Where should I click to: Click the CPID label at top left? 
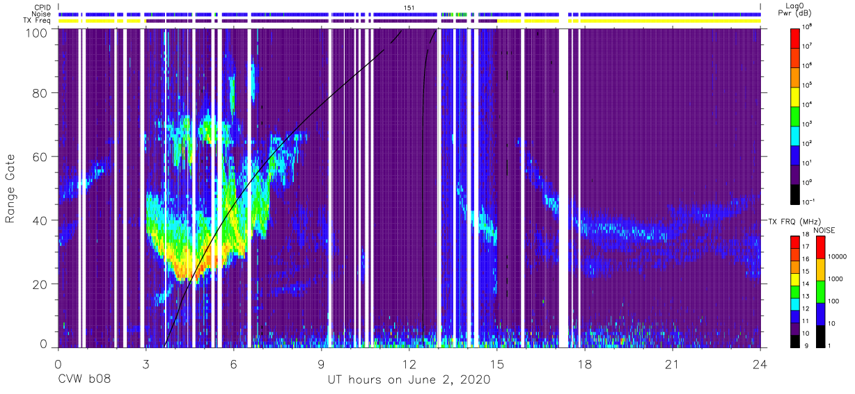[42, 7]
